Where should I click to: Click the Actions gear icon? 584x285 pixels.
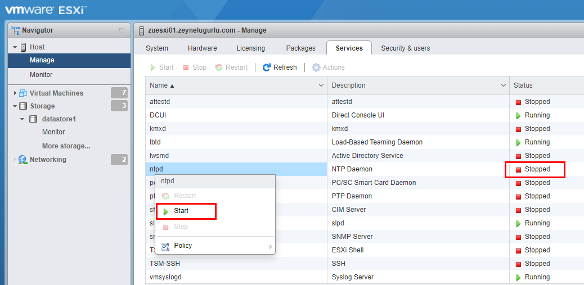(x=316, y=67)
